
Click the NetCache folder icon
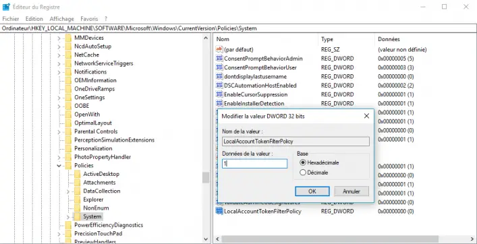pos(68,55)
